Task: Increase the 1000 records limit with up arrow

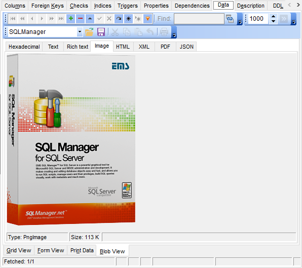Action: 273,16
